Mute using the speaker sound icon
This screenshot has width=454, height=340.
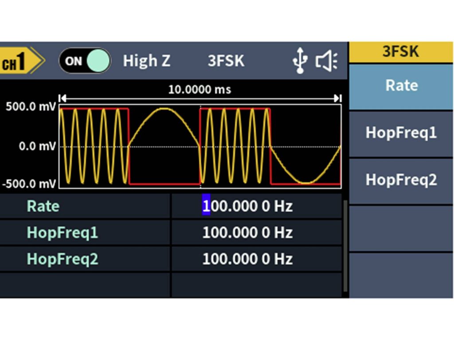pyautogui.click(x=327, y=61)
